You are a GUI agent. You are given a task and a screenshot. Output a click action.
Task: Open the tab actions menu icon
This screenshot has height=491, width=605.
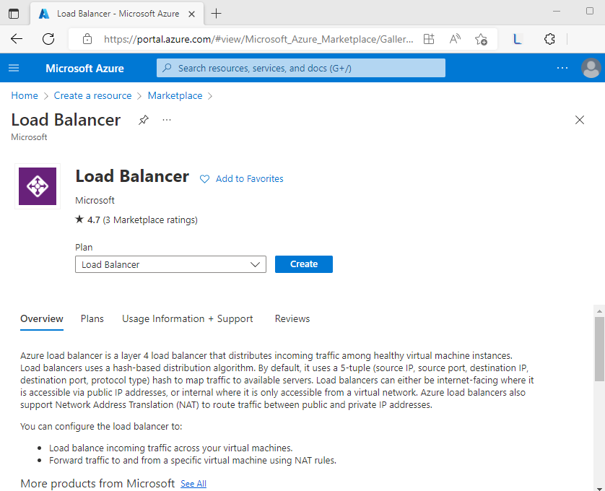coord(14,14)
